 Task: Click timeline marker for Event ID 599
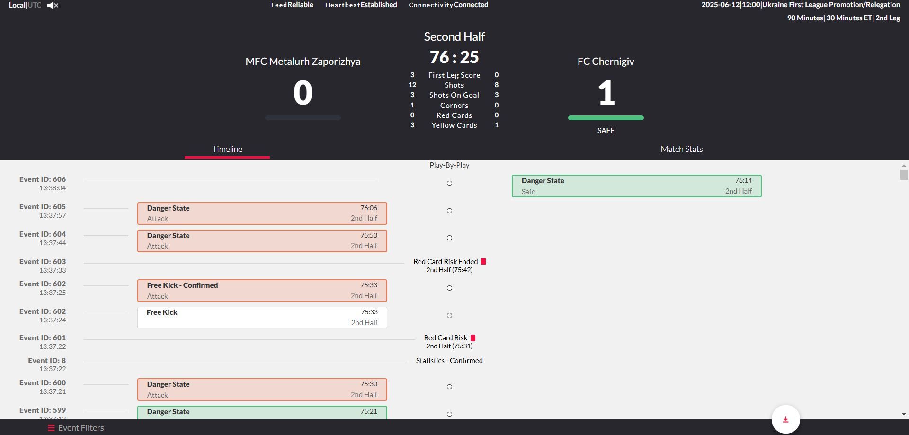click(449, 414)
